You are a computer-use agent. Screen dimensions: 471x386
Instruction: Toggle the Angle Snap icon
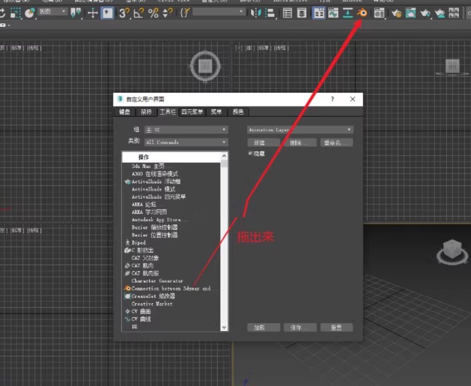137,13
